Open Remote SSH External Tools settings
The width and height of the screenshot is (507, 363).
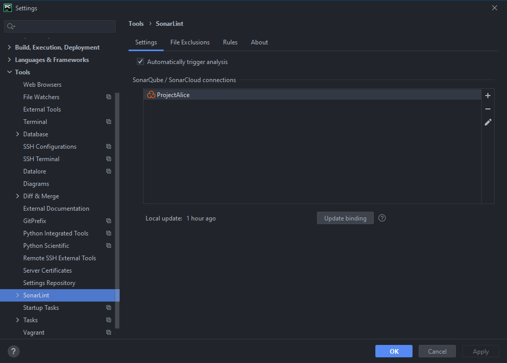click(59, 258)
